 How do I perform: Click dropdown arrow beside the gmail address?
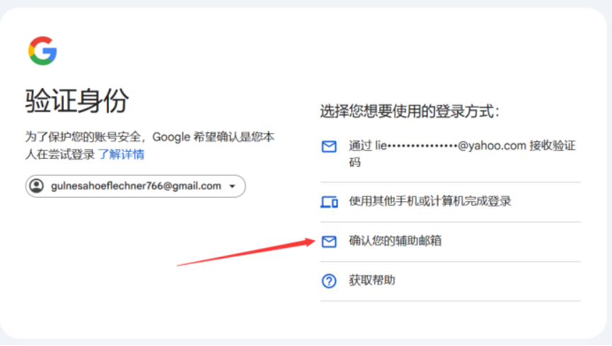232,186
